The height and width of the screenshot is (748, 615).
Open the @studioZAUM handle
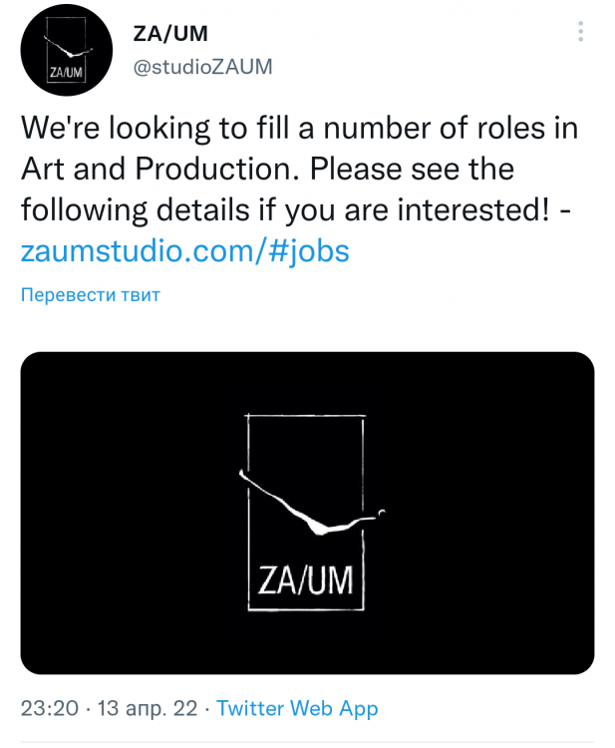pos(202,66)
